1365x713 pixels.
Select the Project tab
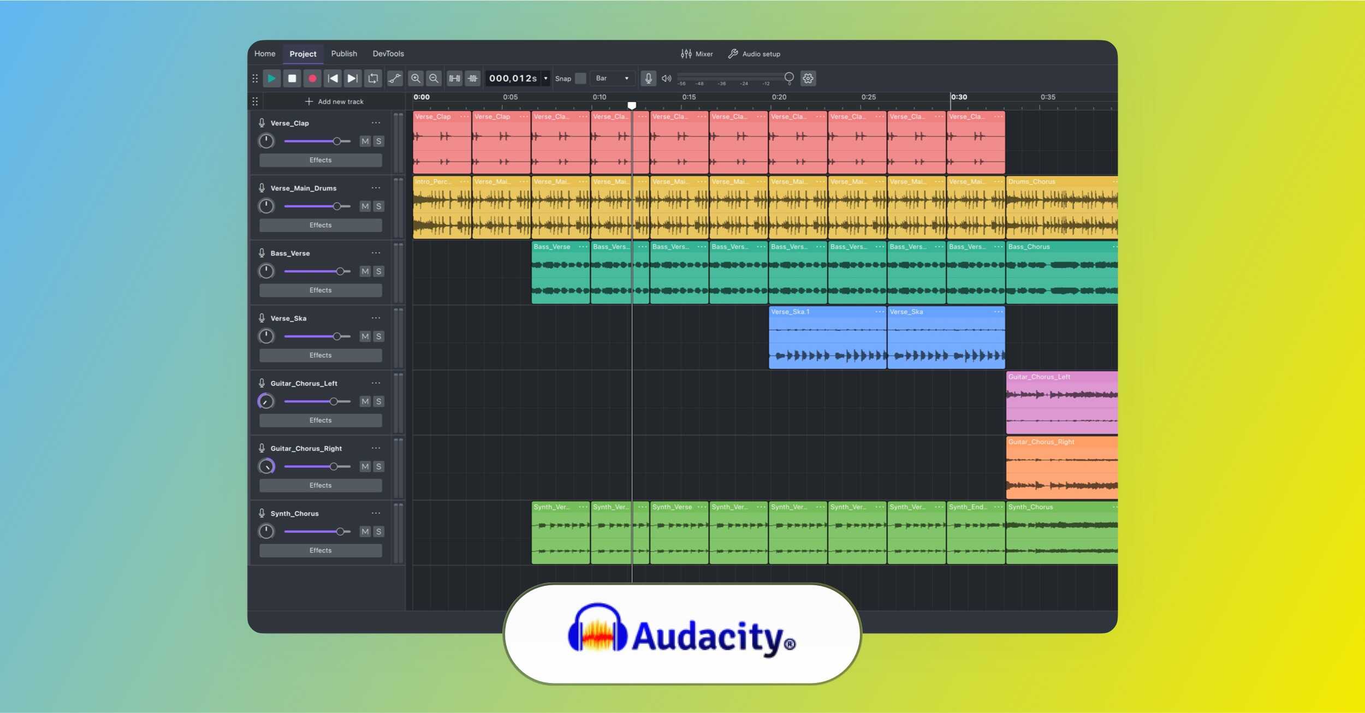coord(303,54)
